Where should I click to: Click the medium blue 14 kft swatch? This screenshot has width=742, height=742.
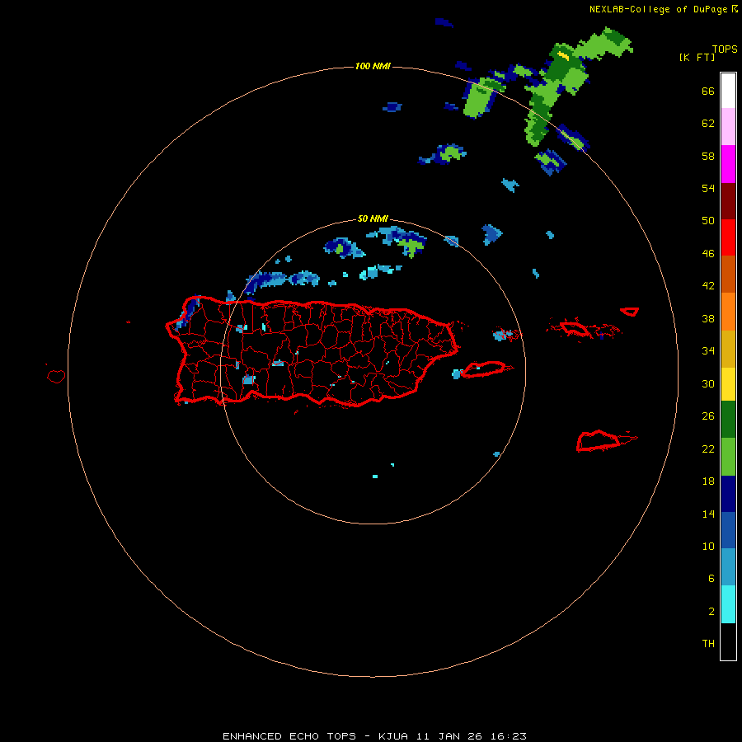click(x=728, y=530)
